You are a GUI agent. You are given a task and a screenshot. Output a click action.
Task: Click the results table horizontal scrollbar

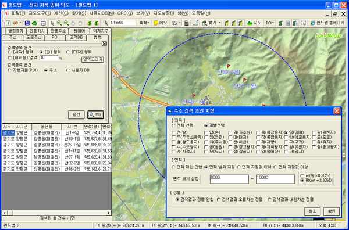(x=56, y=213)
